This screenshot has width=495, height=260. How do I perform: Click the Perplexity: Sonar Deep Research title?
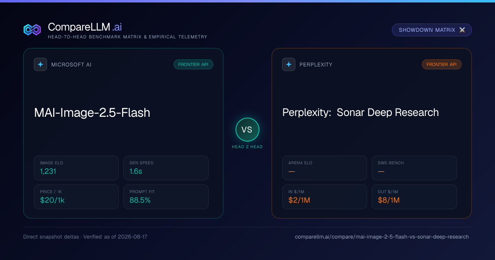361,113
